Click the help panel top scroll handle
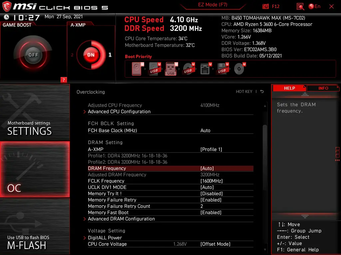Screen dimensions: 341x255 click(305, 94)
